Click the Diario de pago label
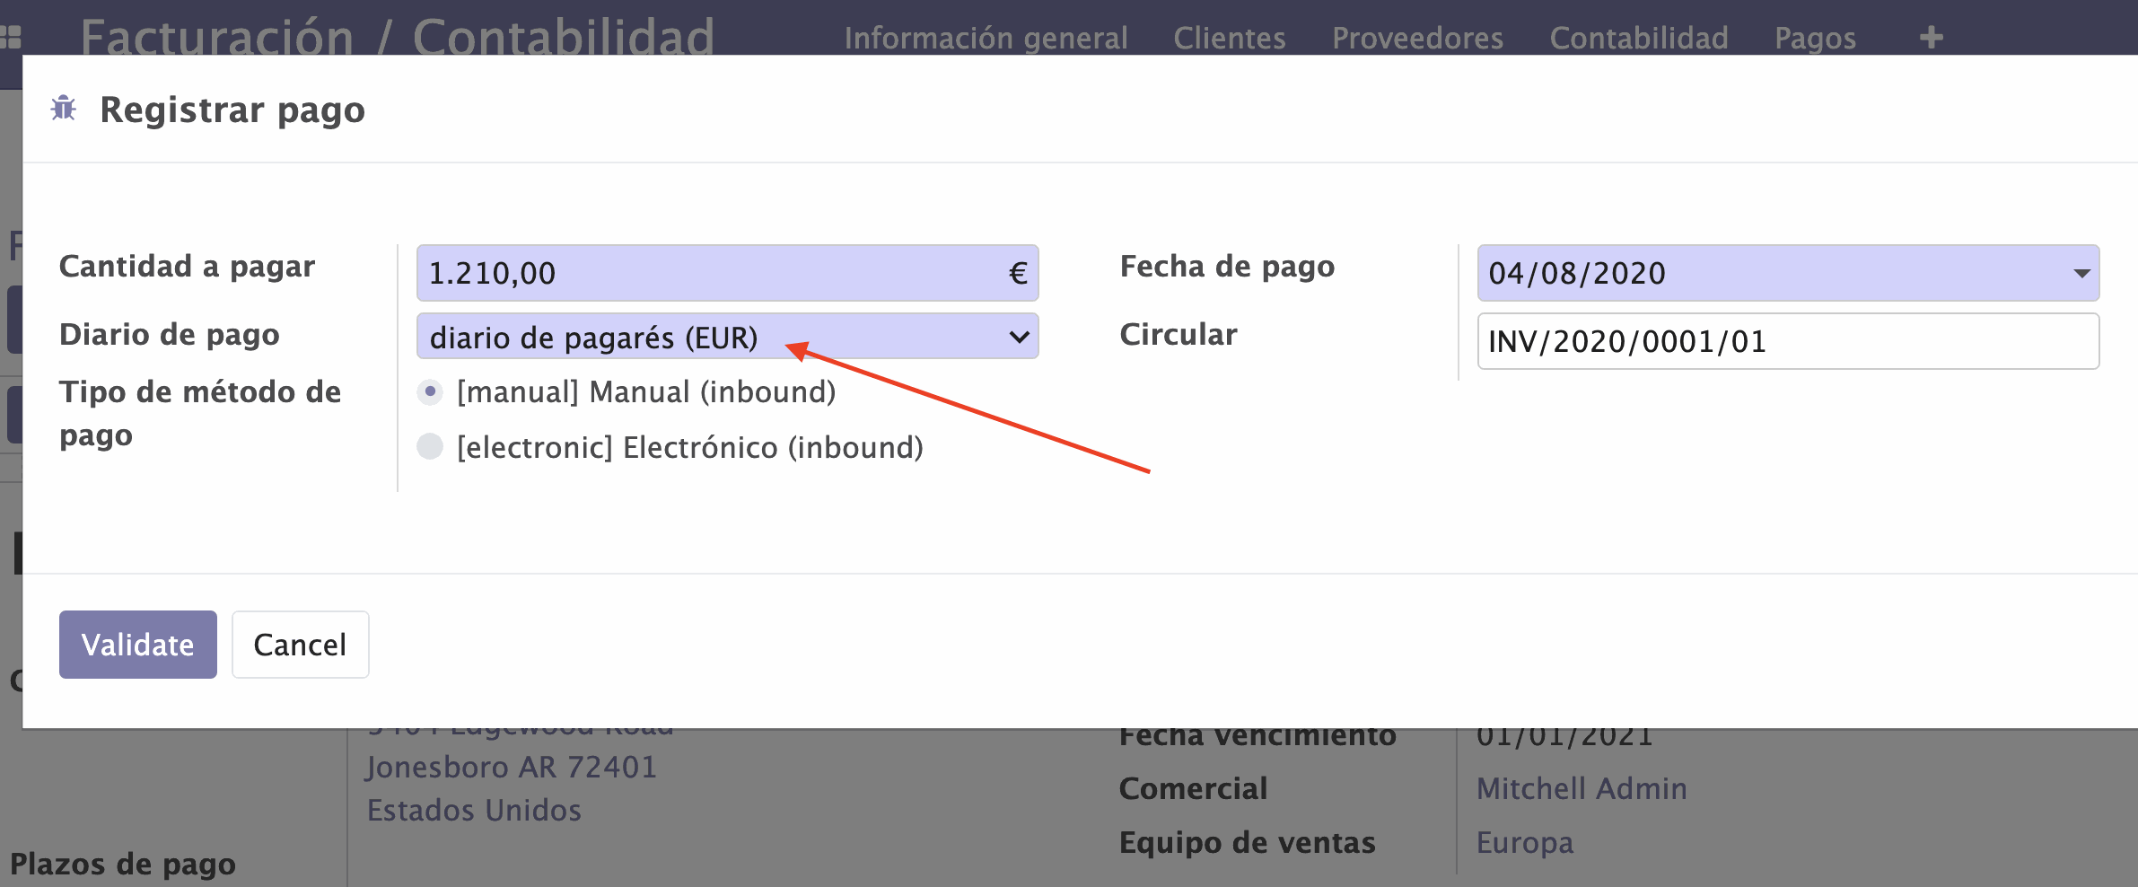 170,335
